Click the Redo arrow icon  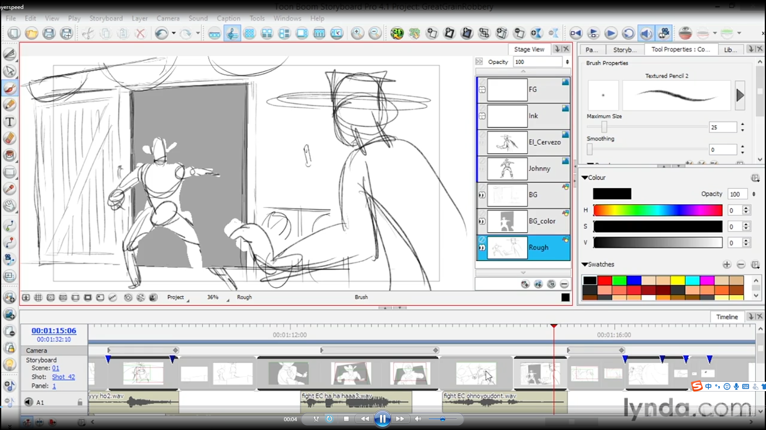click(x=186, y=33)
